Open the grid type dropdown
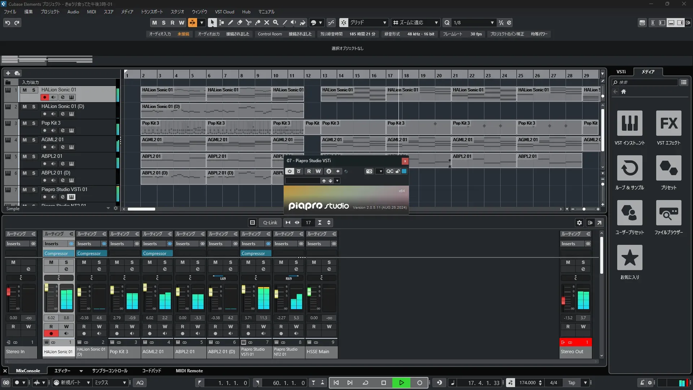Image resolution: width=693 pixels, height=390 pixels. (x=384, y=22)
